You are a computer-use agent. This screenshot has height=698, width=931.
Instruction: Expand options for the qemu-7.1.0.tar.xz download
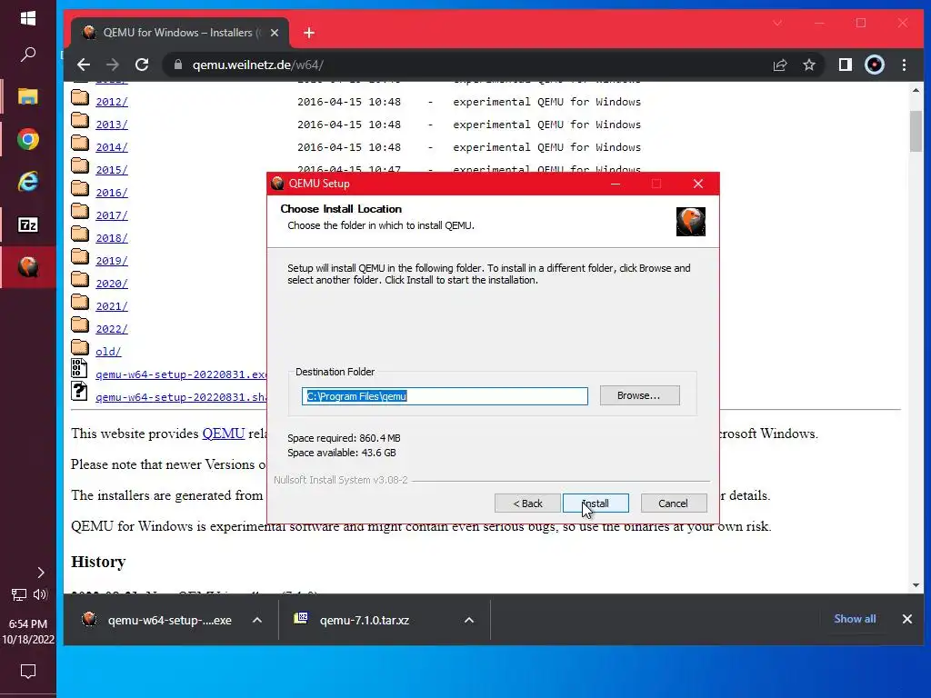click(x=469, y=620)
